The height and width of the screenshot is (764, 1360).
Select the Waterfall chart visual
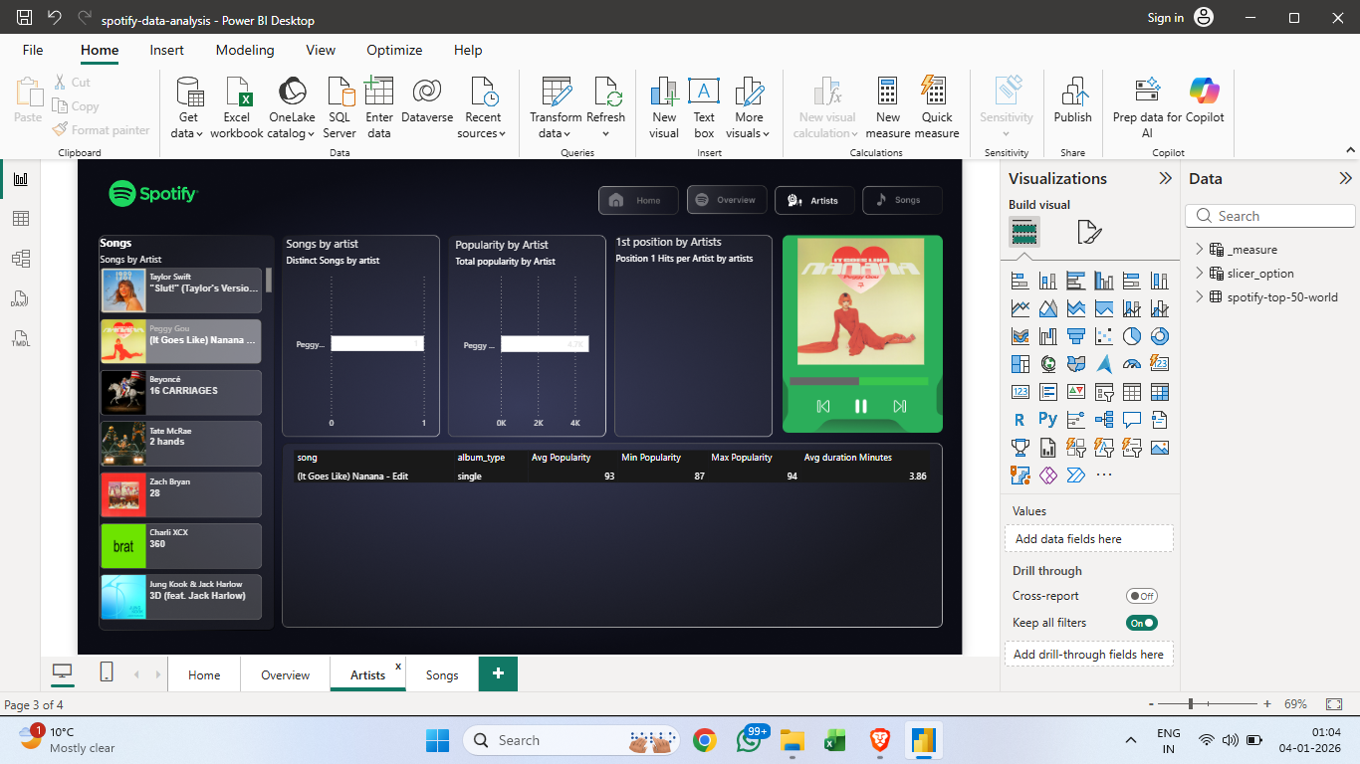click(1047, 336)
